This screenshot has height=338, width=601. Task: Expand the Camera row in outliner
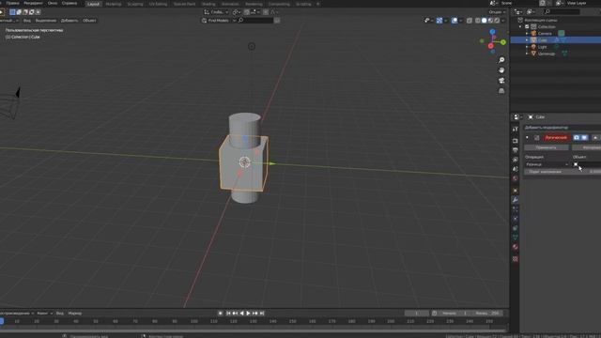pyautogui.click(x=527, y=34)
